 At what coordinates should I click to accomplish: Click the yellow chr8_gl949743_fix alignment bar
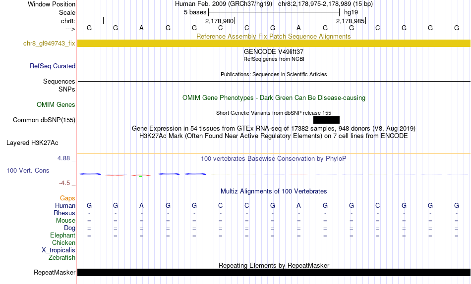274,43
